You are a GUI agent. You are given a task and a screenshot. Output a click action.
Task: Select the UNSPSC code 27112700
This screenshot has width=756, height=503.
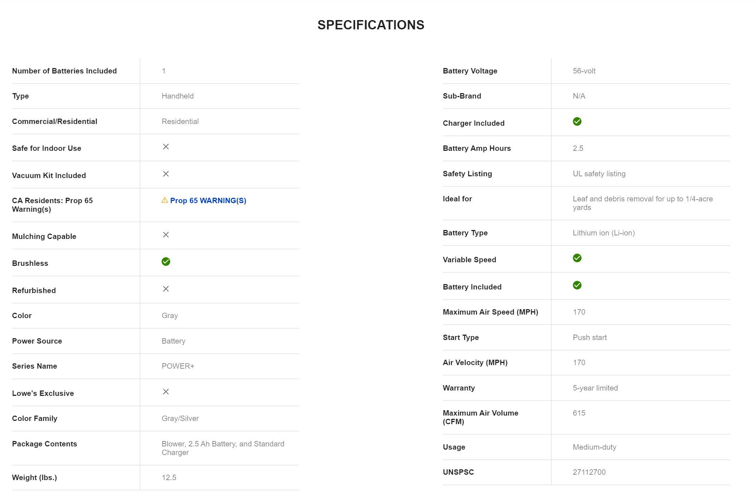(x=589, y=472)
